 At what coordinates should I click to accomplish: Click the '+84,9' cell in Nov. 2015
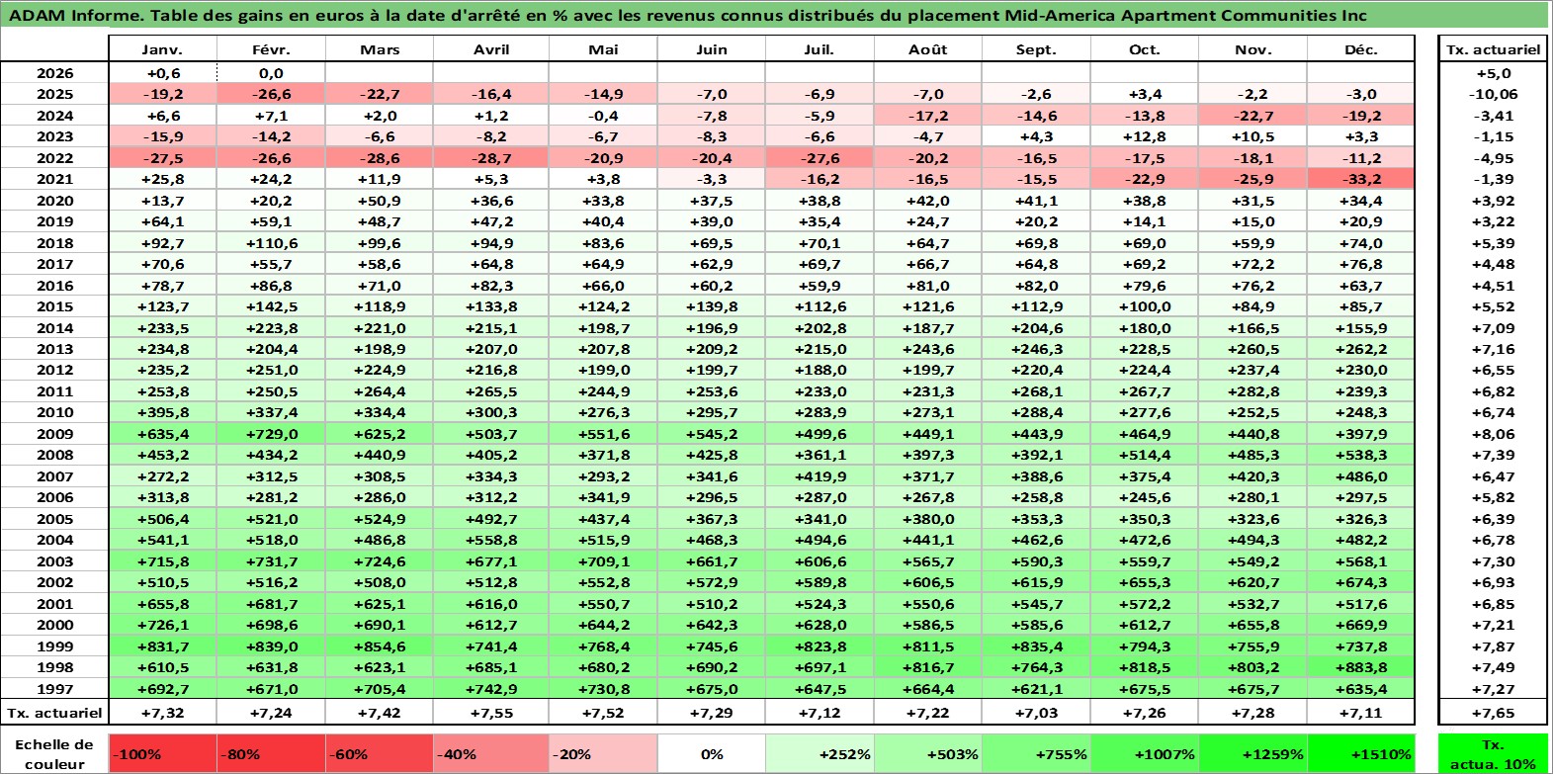click(1252, 306)
